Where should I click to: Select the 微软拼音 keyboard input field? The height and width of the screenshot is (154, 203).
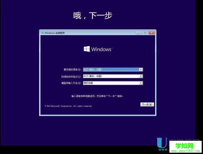click(113, 83)
